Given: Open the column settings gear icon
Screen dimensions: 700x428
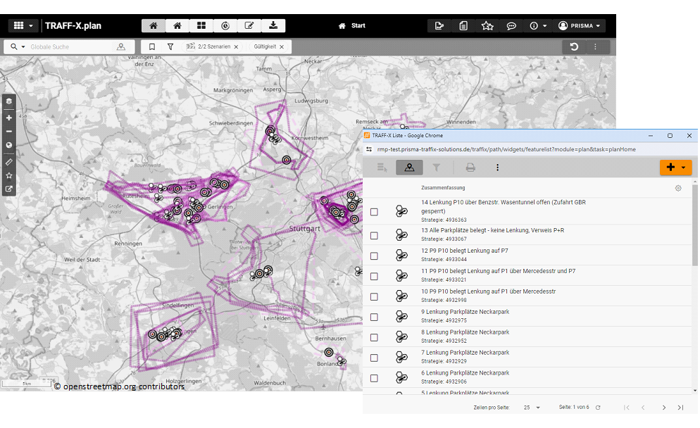Looking at the screenshot, I should click(678, 188).
